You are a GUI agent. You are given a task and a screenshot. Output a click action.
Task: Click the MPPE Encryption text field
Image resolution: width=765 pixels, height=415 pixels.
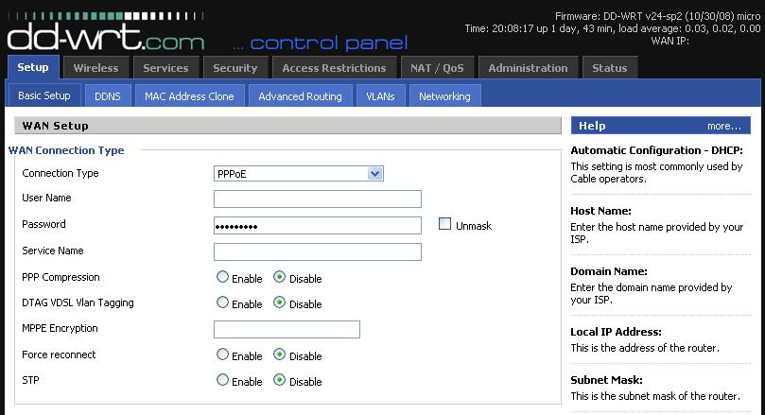[287, 329]
